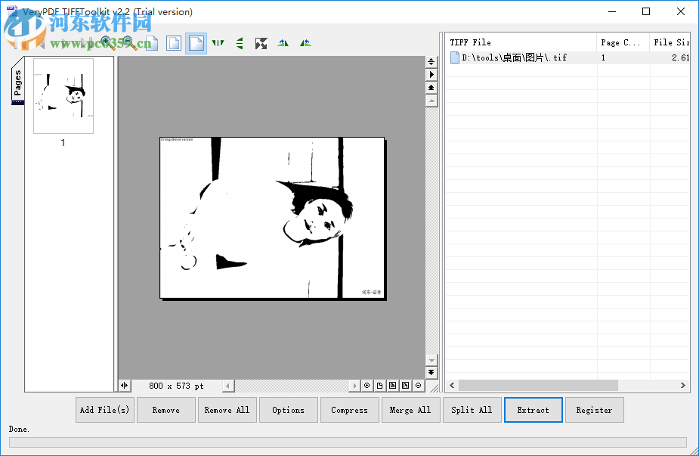Screen dimensions: 699x456
Task: Click the target circle icon in status bar
Action: (x=367, y=386)
